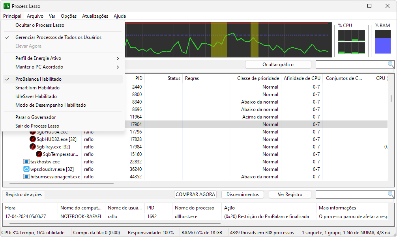Click Conjuntos de C... column header

coord(344,78)
